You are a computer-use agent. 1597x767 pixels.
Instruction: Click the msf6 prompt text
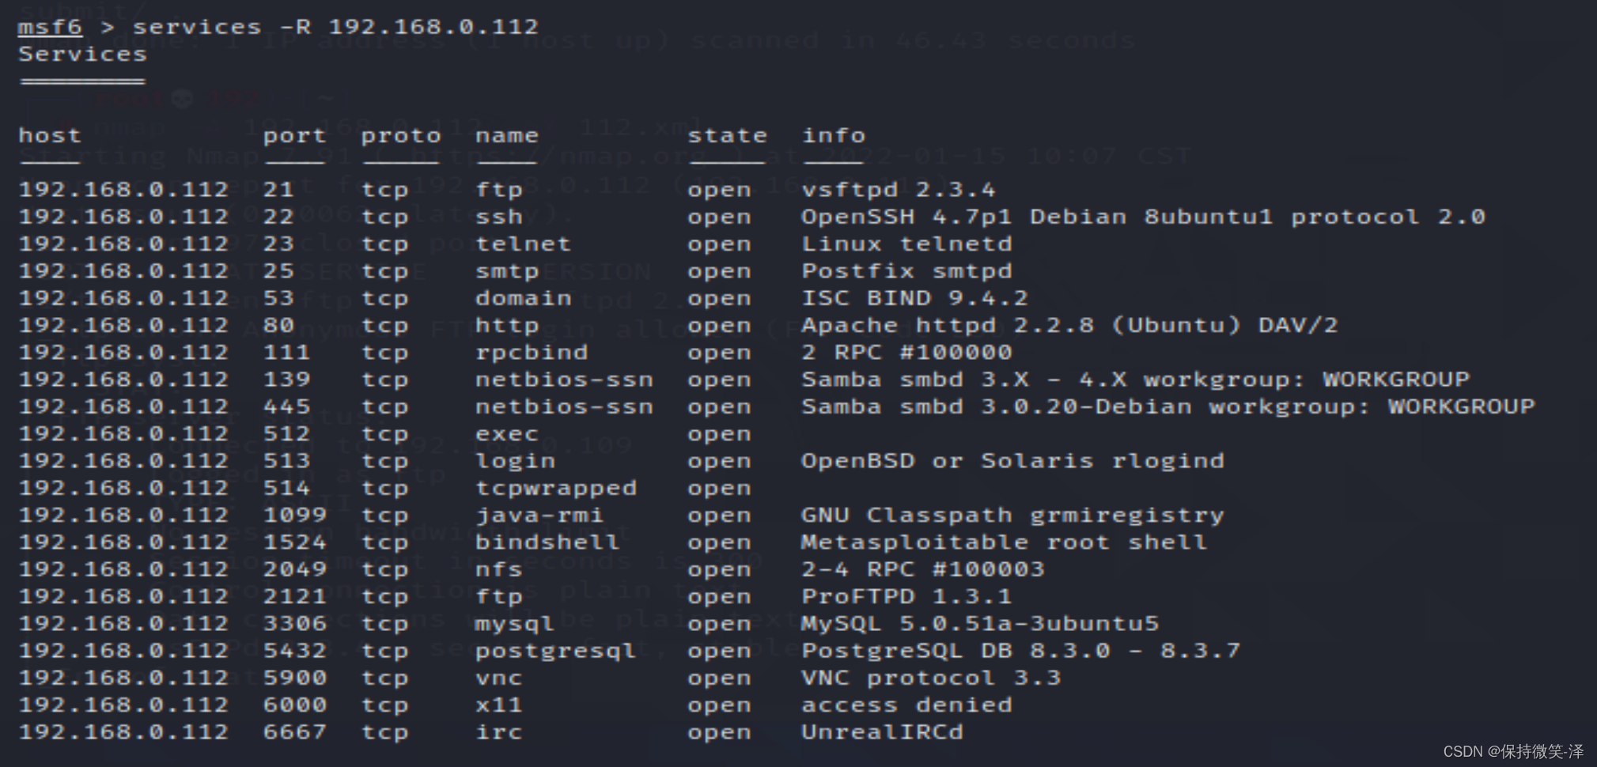(x=50, y=27)
